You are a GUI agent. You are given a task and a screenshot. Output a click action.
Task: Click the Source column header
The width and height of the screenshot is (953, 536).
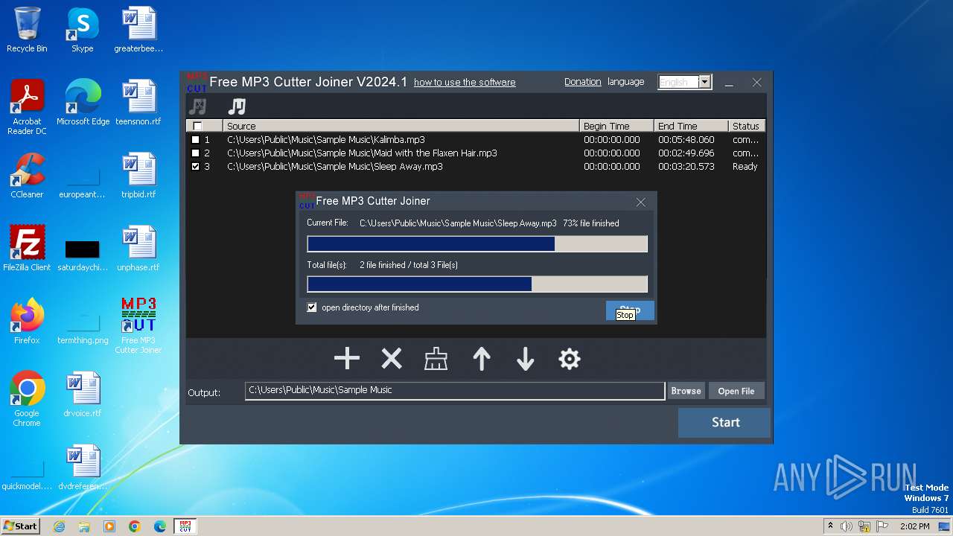(x=401, y=127)
